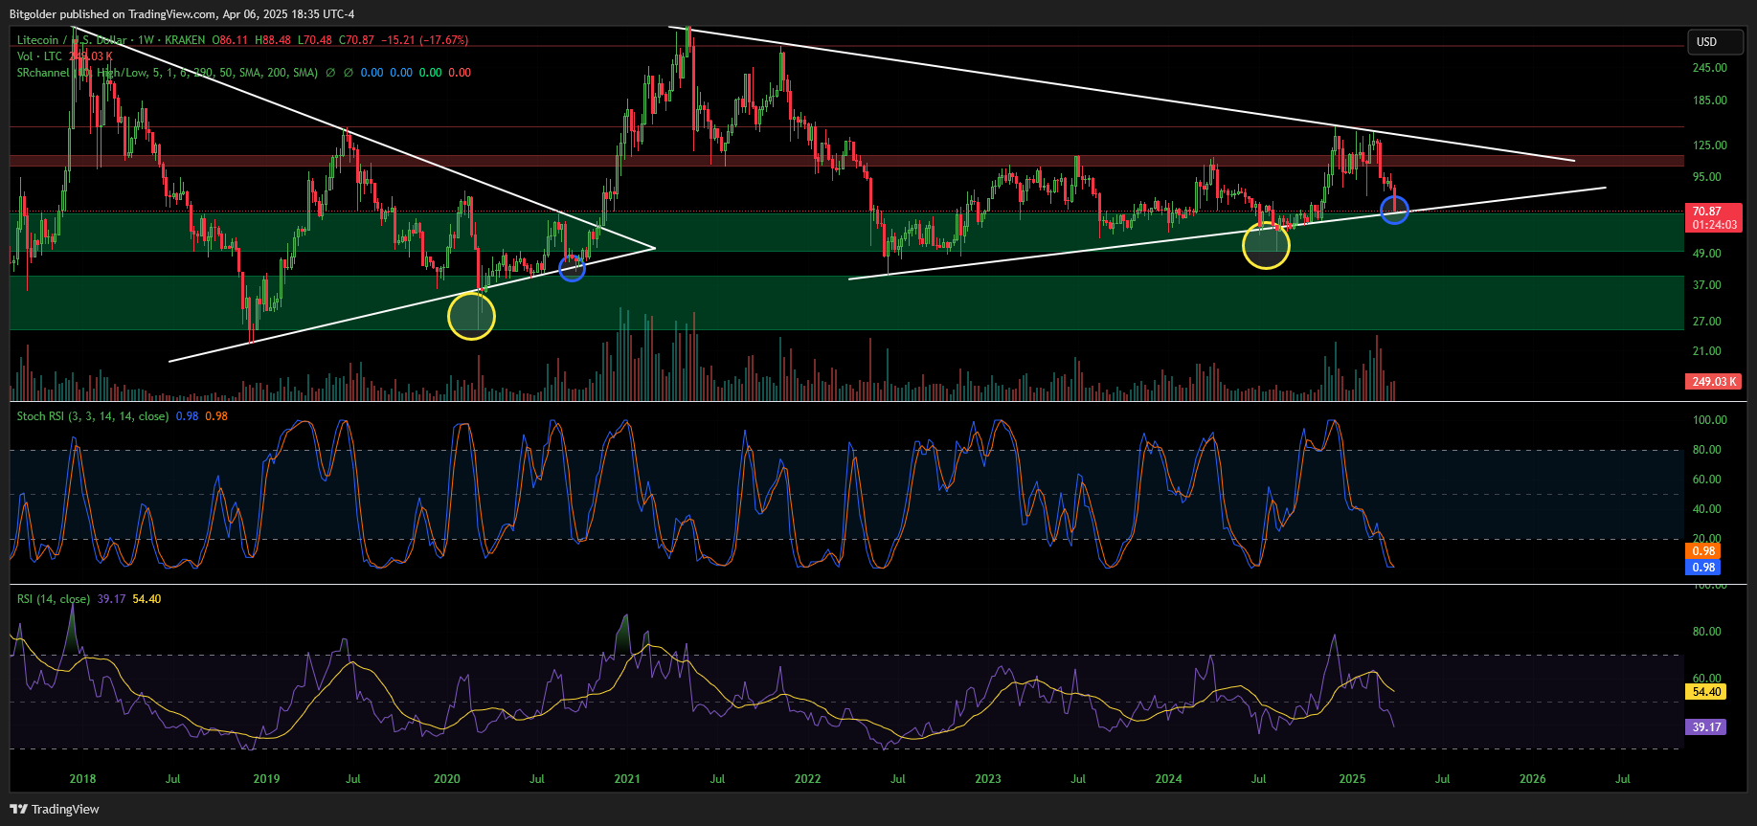Click the current price label 70.87
This screenshot has height=826, width=1757.
click(1713, 212)
